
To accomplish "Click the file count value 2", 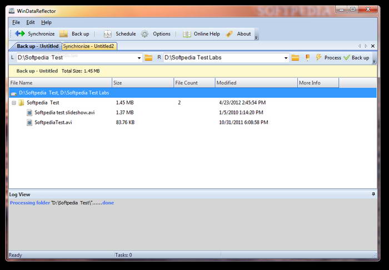I will point(179,103).
